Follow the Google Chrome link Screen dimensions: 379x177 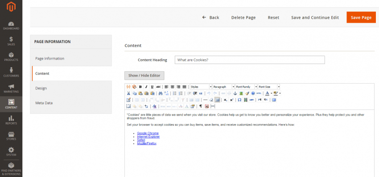click(148, 133)
